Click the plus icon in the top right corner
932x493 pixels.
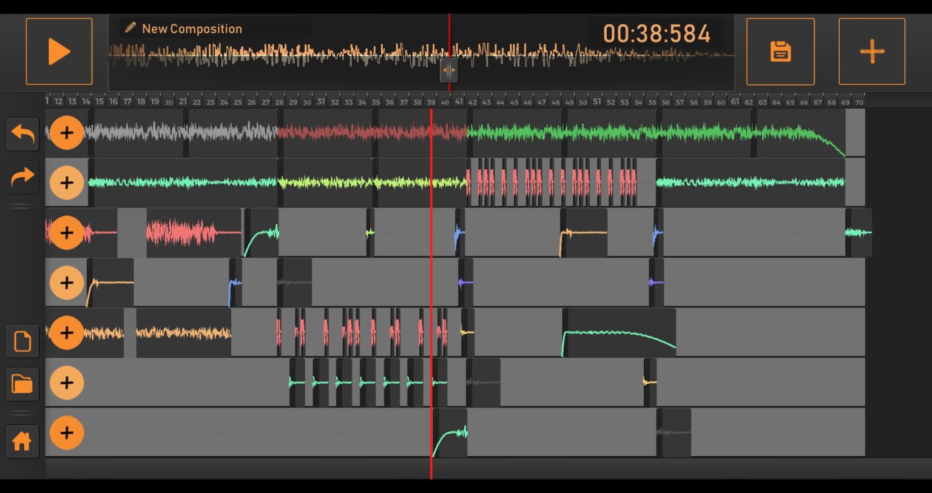(x=871, y=51)
